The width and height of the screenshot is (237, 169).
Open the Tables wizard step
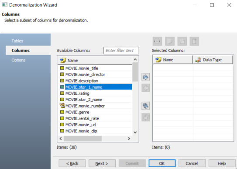pyautogui.click(x=17, y=41)
